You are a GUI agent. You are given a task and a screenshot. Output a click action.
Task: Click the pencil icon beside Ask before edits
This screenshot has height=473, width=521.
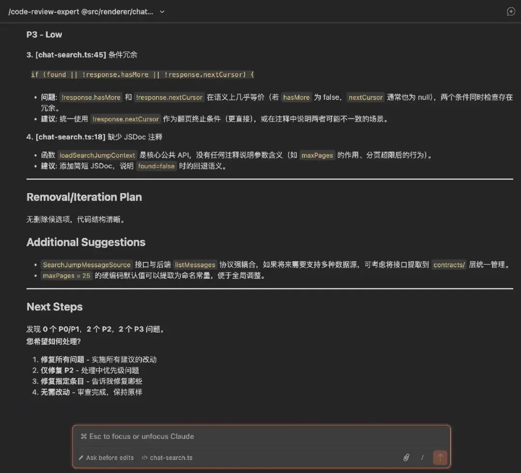[x=81, y=458]
